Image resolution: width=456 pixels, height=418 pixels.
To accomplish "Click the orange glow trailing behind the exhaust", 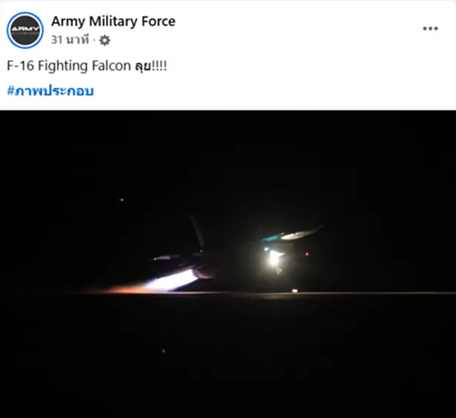I will point(122,289).
